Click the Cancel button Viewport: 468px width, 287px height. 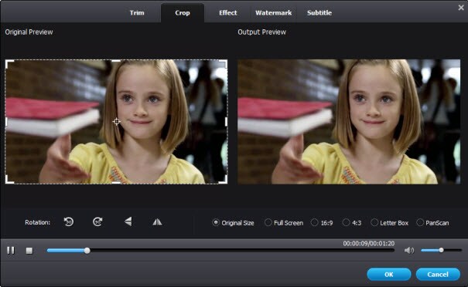pyautogui.click(x=438, y=274)
